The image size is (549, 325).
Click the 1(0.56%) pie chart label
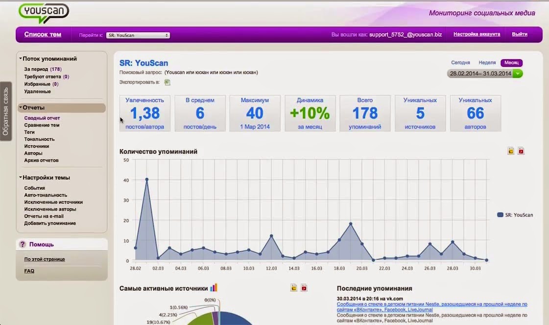coord(179,307)
